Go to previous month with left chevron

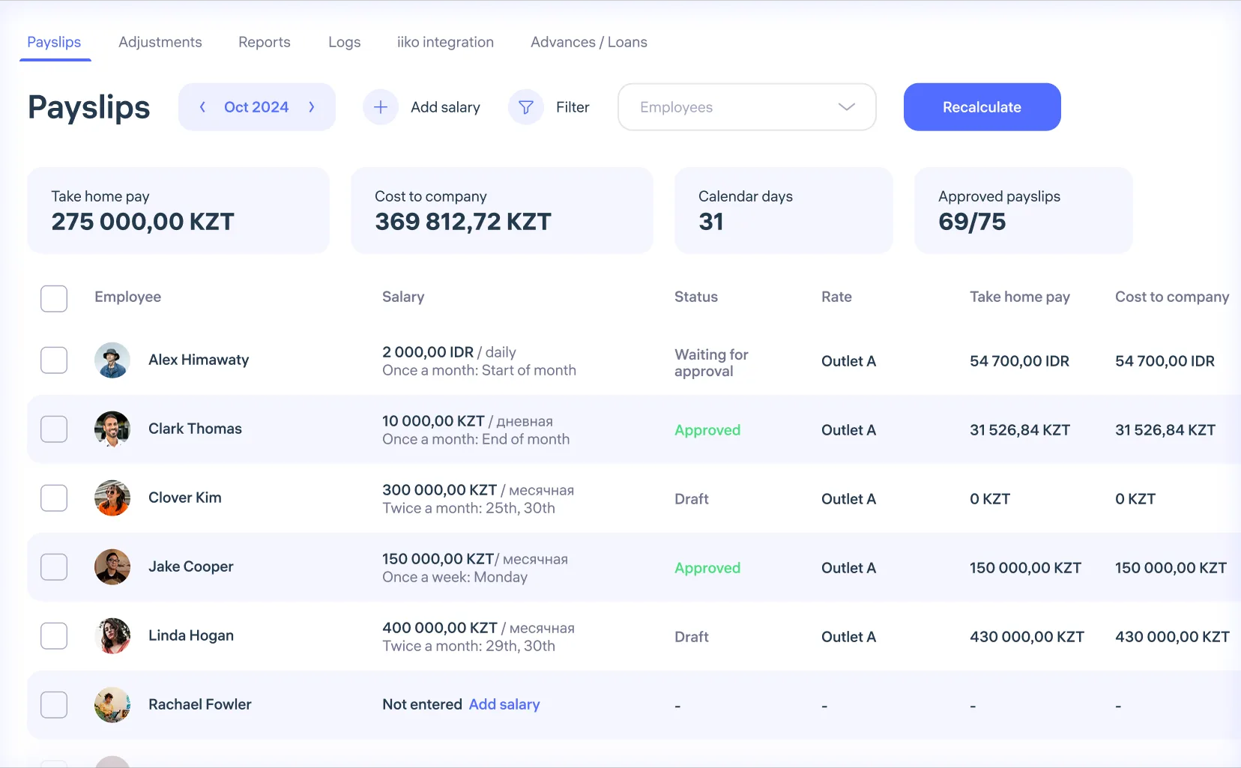click(x=202, y=107)
